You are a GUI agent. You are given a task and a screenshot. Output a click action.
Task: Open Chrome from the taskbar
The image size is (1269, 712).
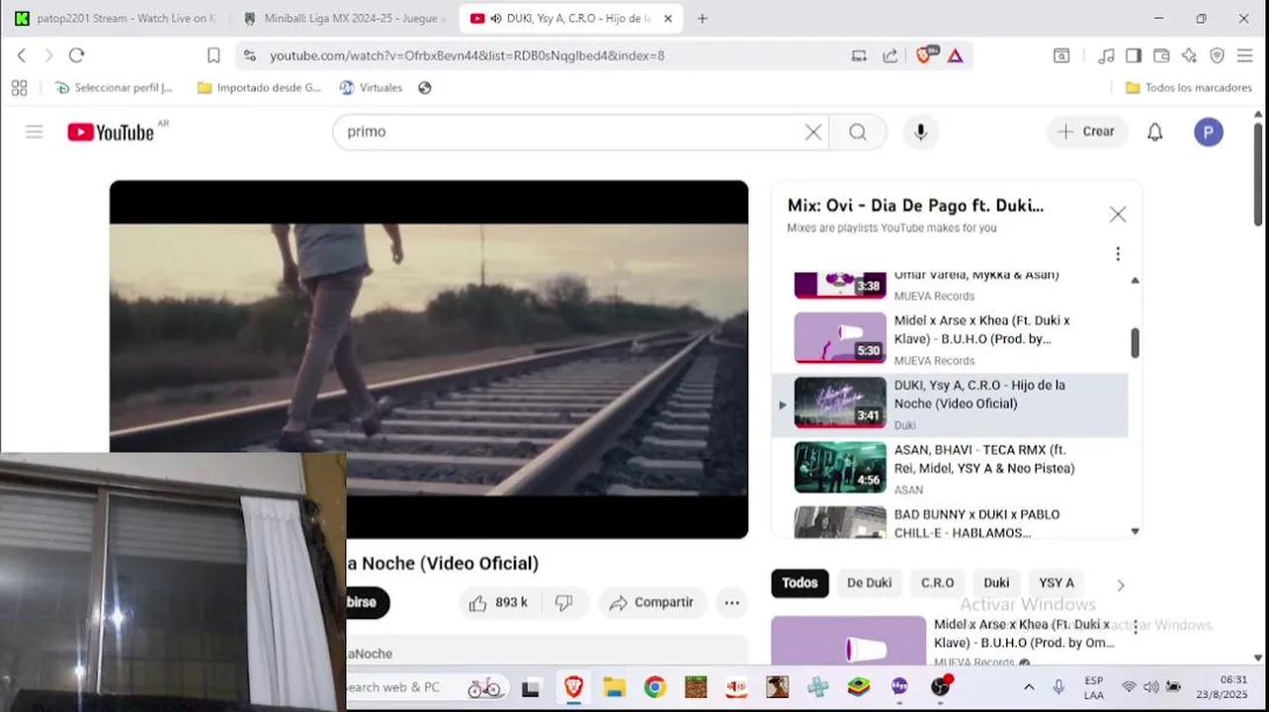(x=654, y=687)
